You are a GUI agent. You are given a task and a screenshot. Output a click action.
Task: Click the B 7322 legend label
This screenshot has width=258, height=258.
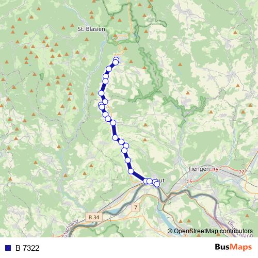(27, 248)
